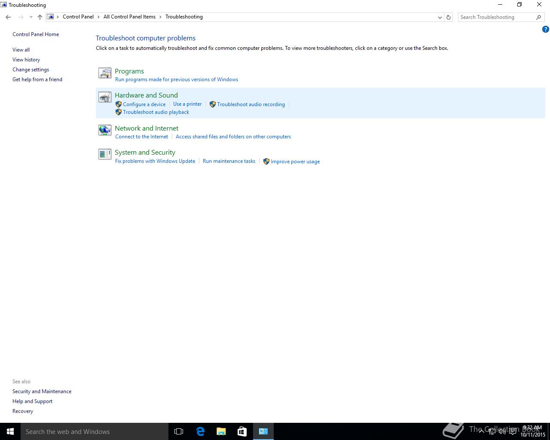Launch Microsoft Edge from the taskbar
The height and width of the screenshot is (440, 550).
pos(200,431)
